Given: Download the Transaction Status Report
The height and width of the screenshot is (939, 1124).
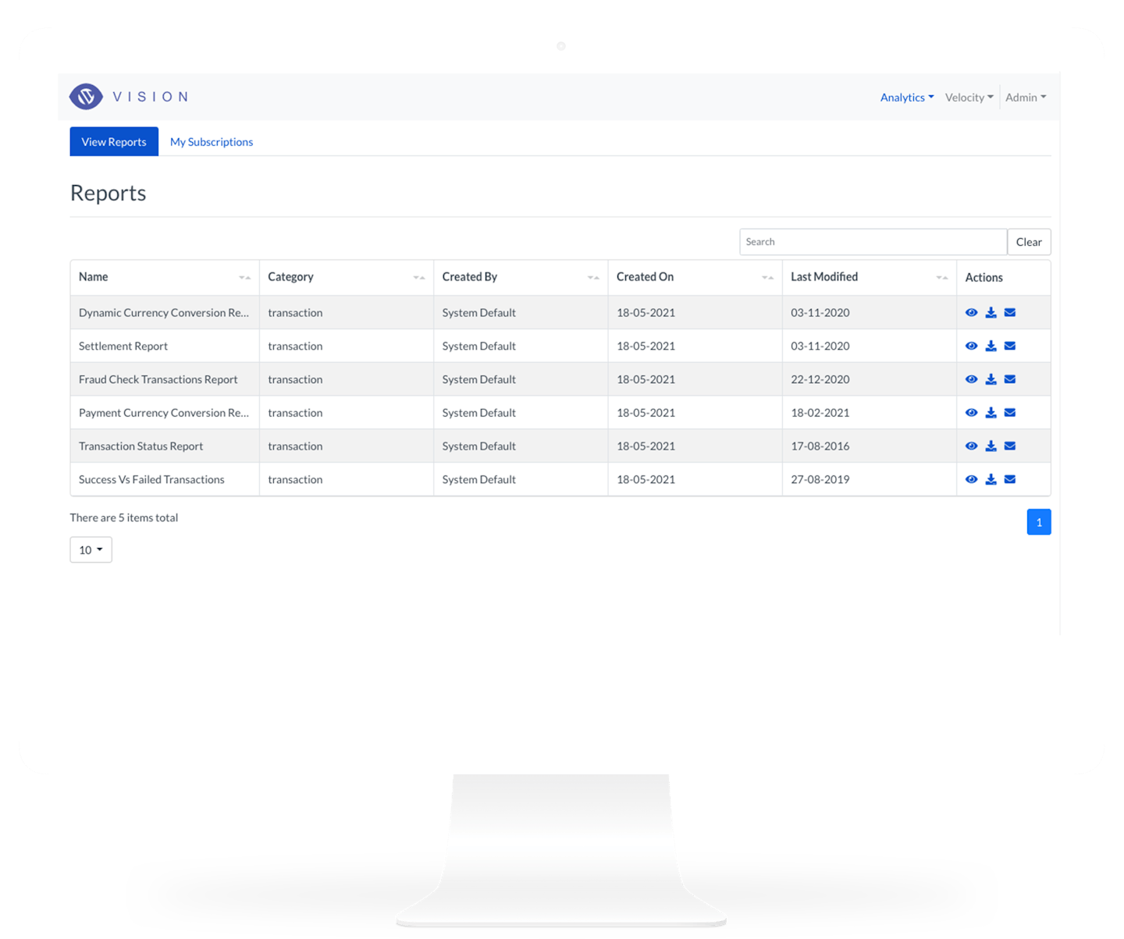Looking at the screenshot, I should tap(991, 446).
